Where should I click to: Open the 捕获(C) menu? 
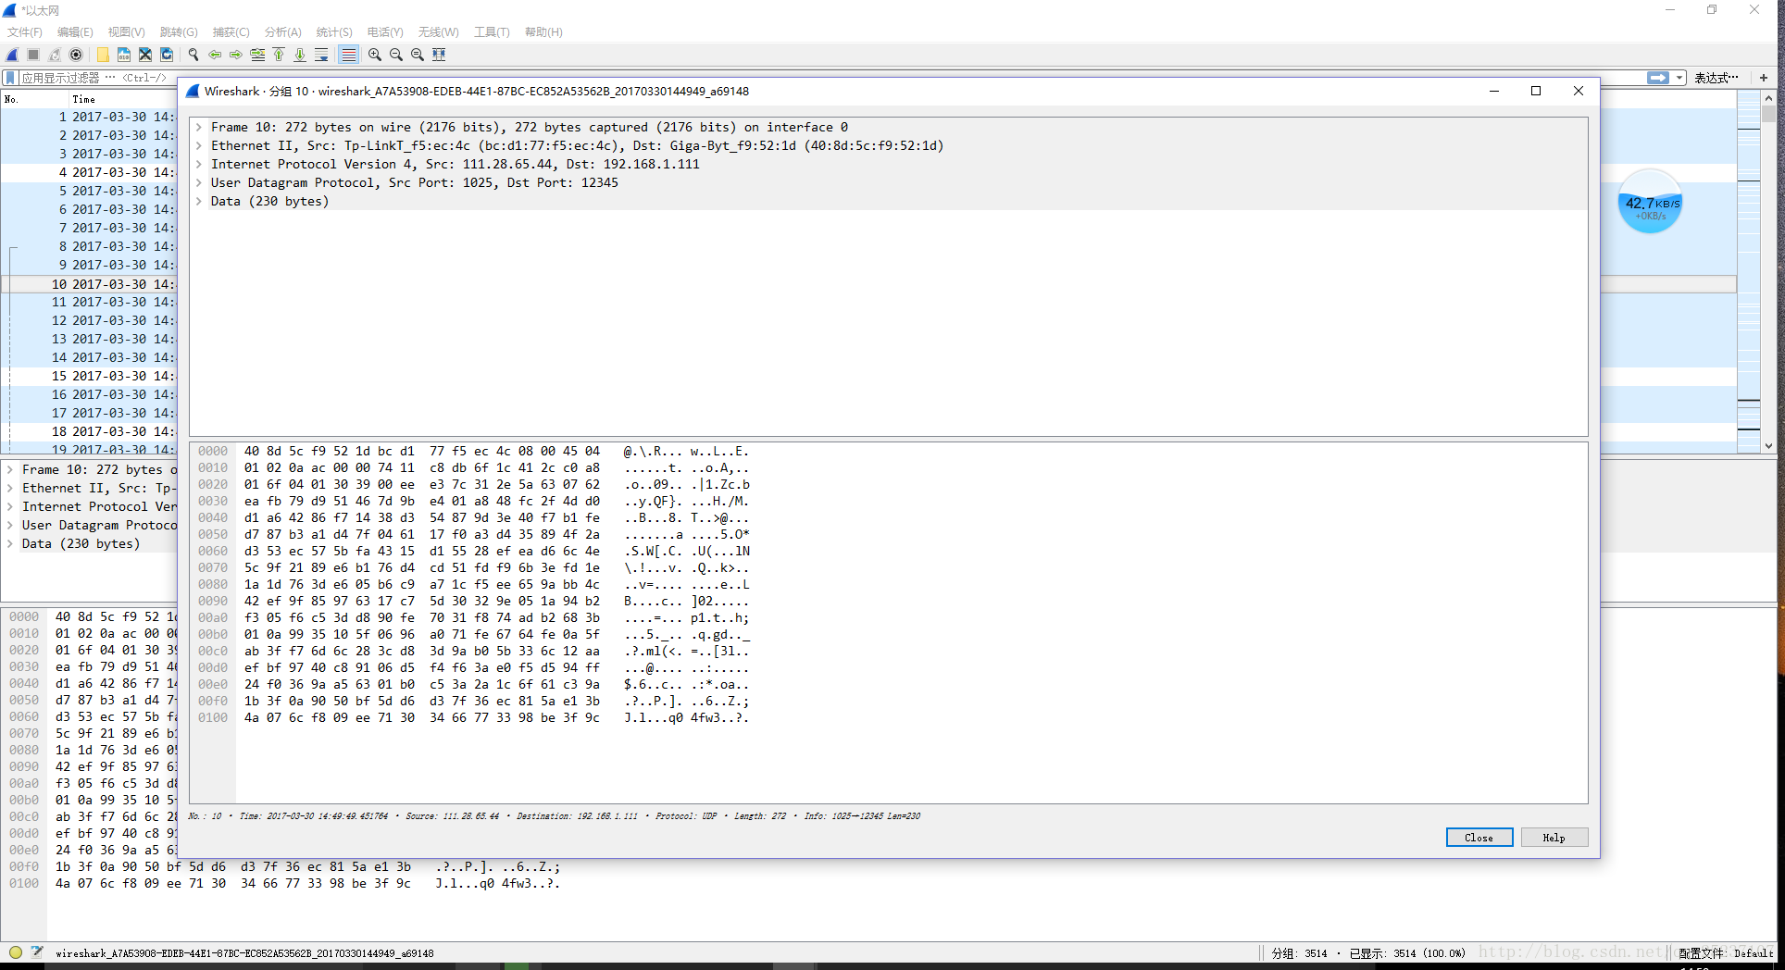[231, 31]
